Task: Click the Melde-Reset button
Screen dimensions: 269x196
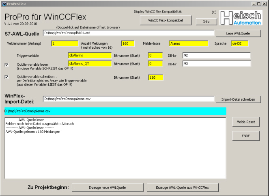Action: pyautogui.click(x=245, y=122)
